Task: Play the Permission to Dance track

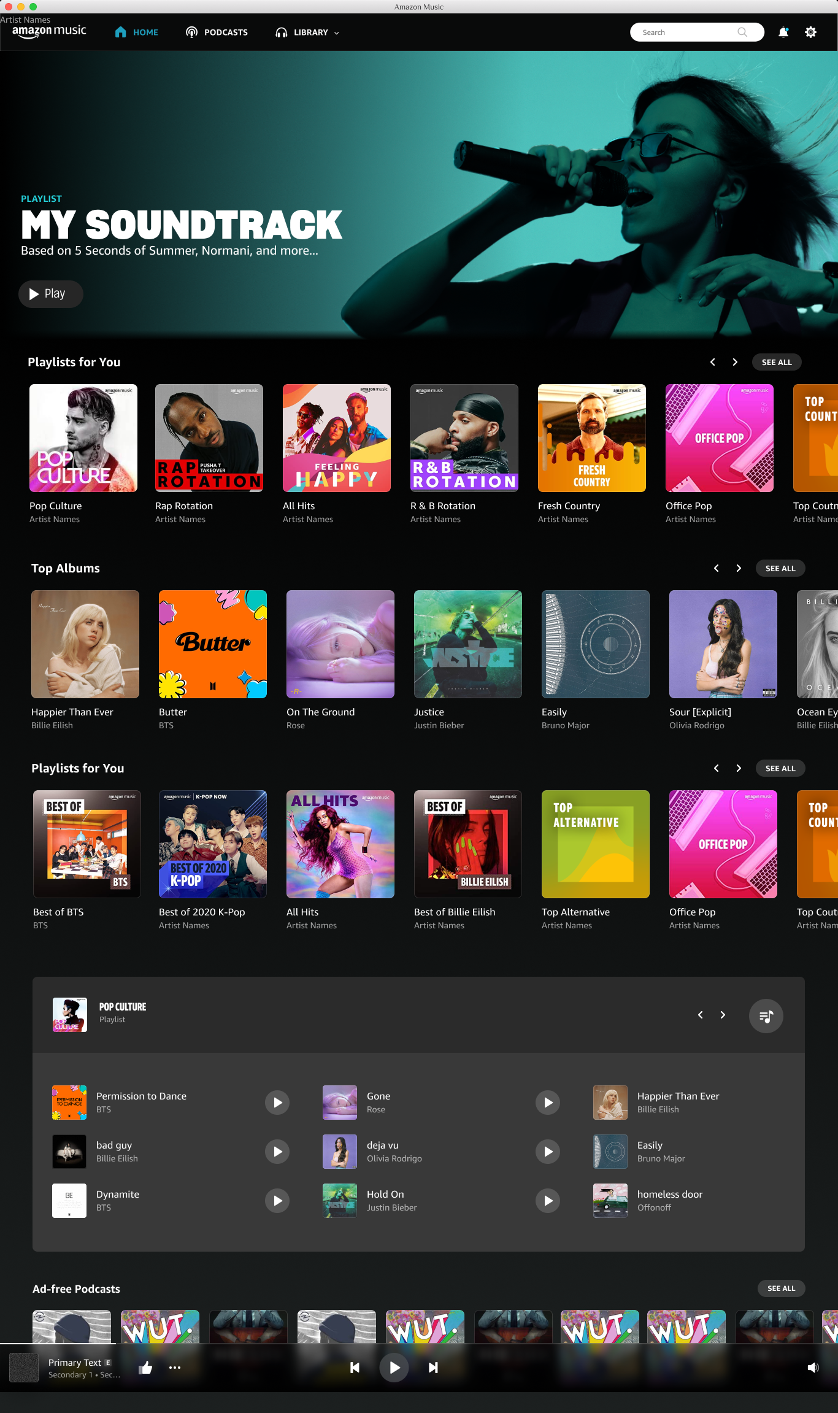Action: coord(277,1103)
